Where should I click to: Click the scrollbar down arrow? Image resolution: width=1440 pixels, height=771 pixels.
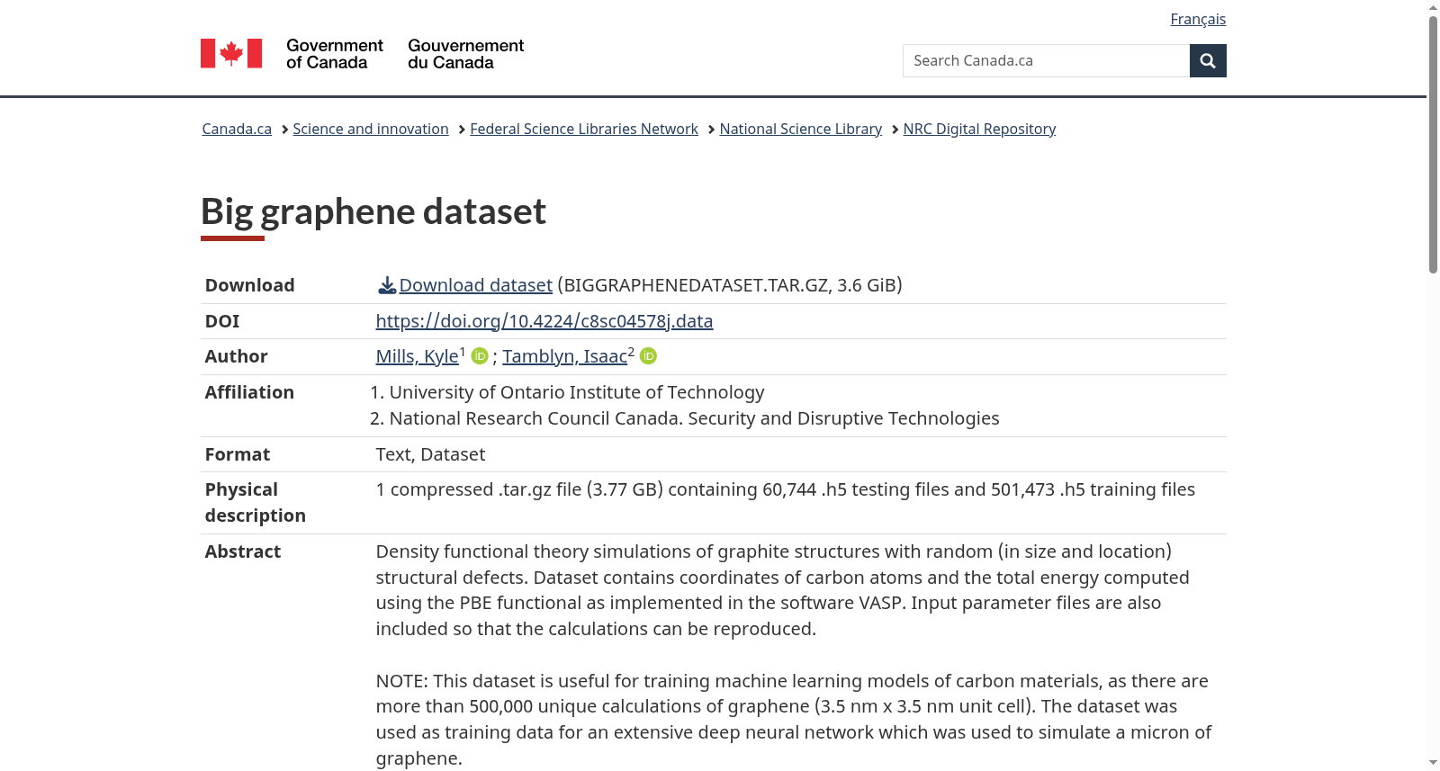tap(1433, 764)
